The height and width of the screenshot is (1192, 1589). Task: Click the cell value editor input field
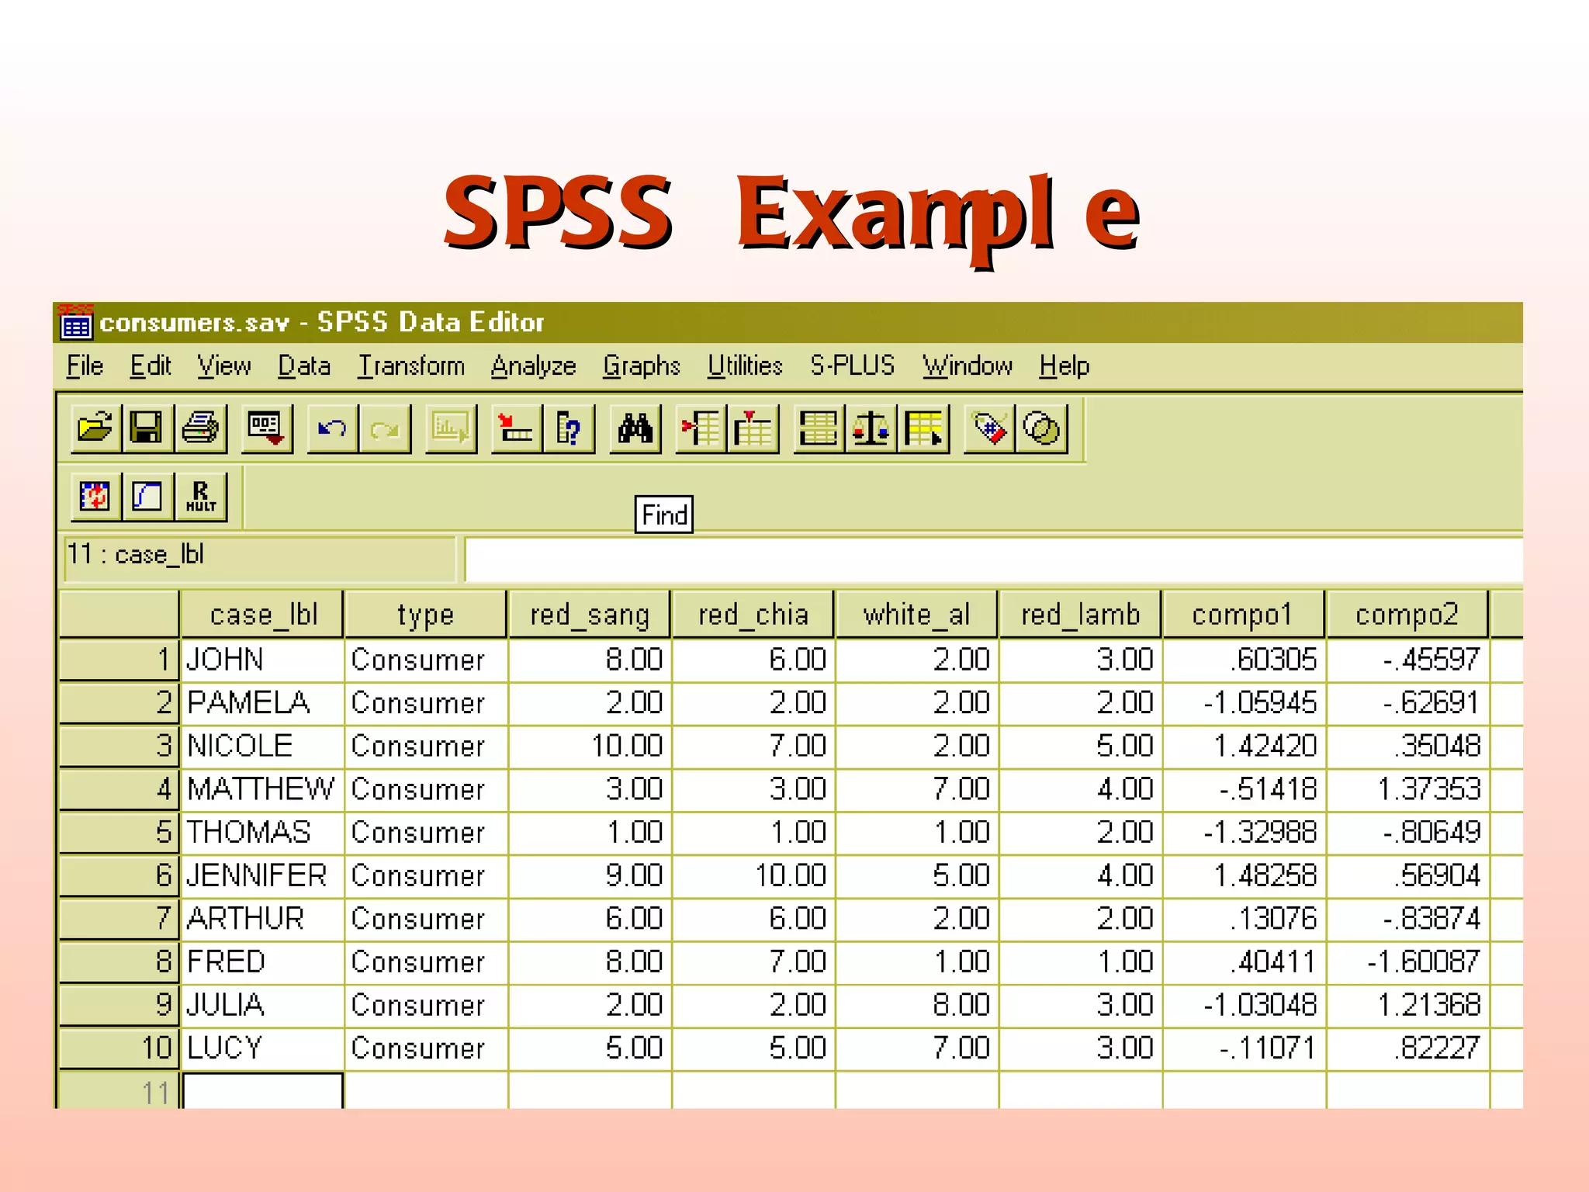tap(993, 559)
